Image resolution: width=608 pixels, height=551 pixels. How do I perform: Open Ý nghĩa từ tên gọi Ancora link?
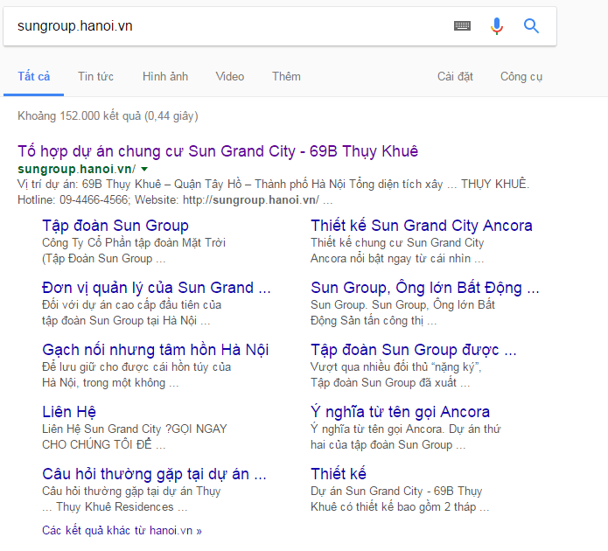400,412
